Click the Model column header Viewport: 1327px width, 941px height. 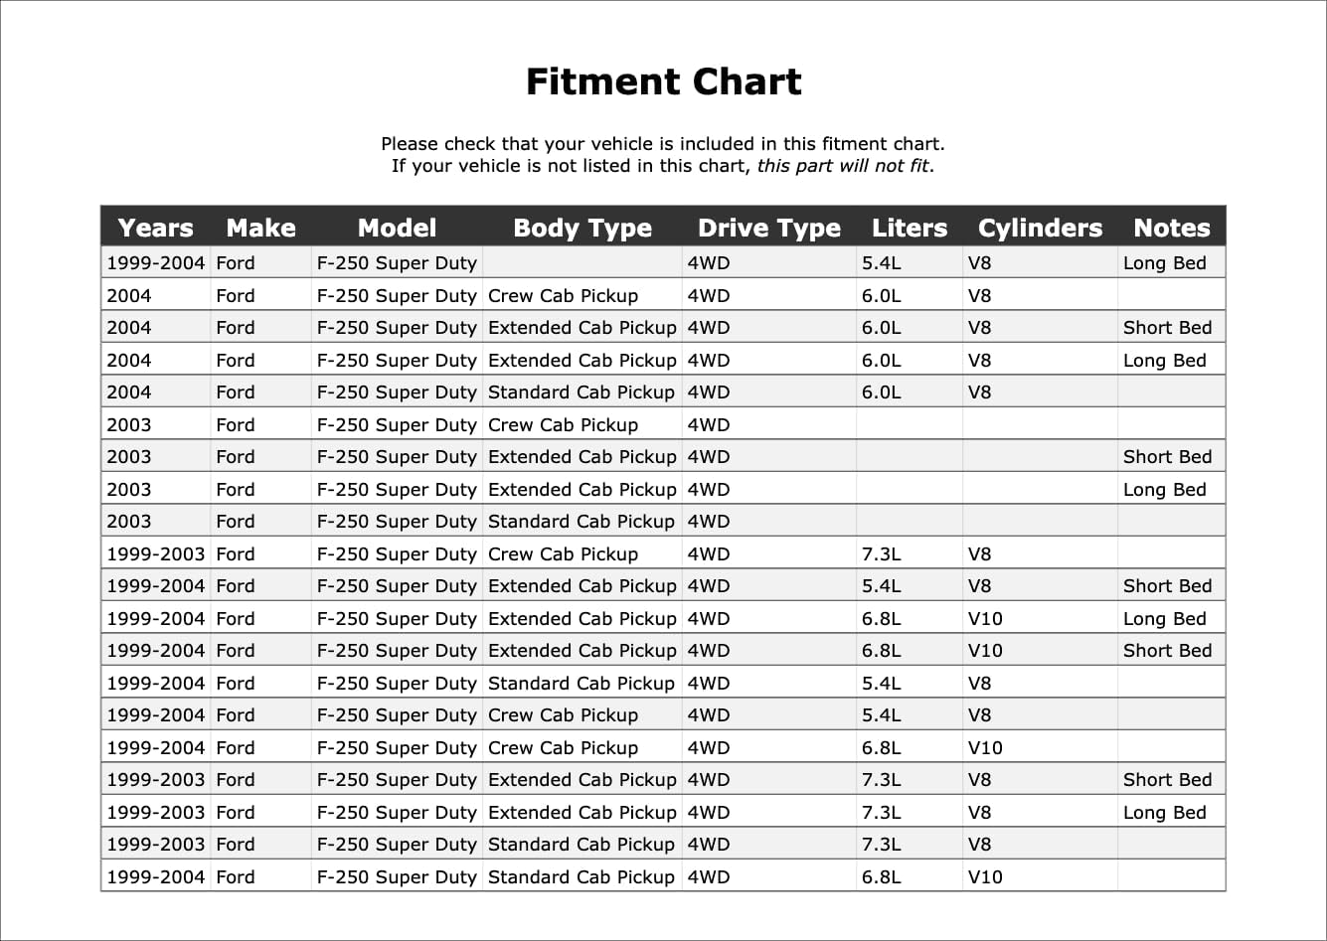(397, 228)
